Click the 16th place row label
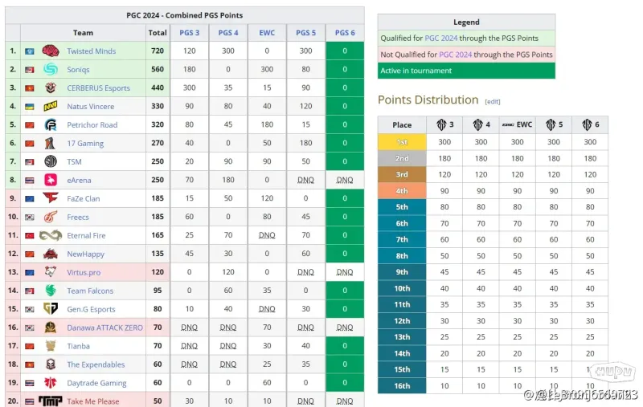The width and height of the screenshot is (643, 407). [402, 385]
